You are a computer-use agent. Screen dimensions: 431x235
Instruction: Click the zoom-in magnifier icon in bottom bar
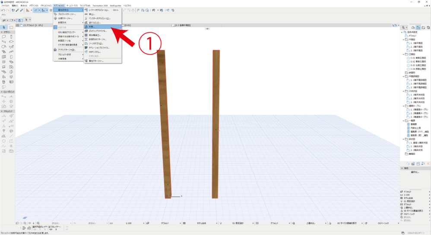tap(25, 223)
